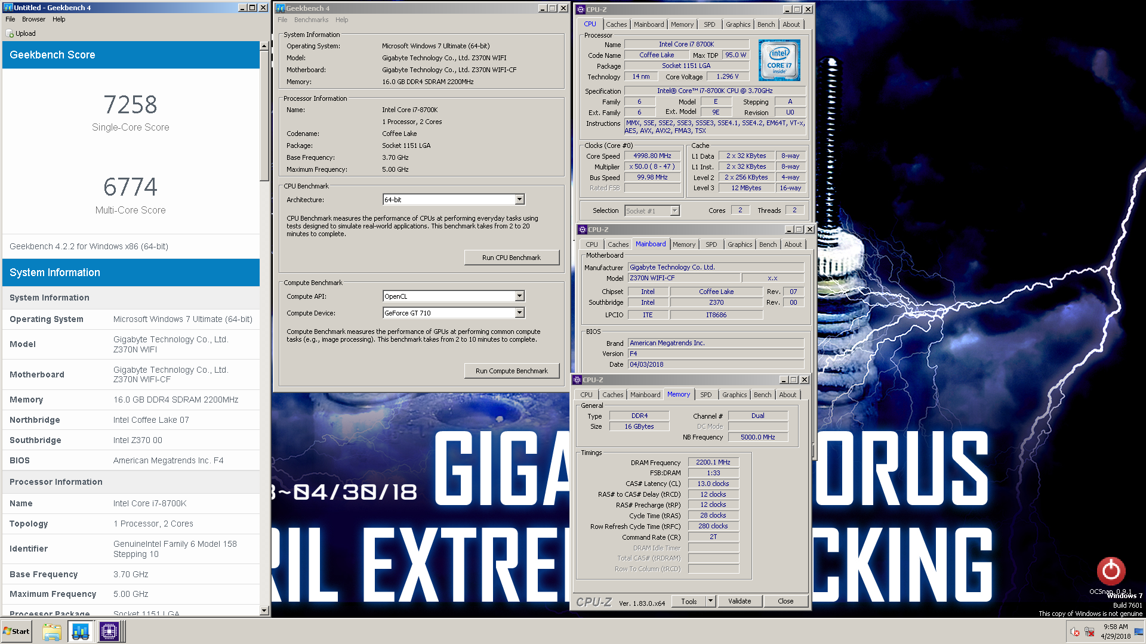This screenshot has width=1146, height=644.
Task: Click the Show Desktop icon in tray
Action: pyautogui.click(x=1139, y=631)
